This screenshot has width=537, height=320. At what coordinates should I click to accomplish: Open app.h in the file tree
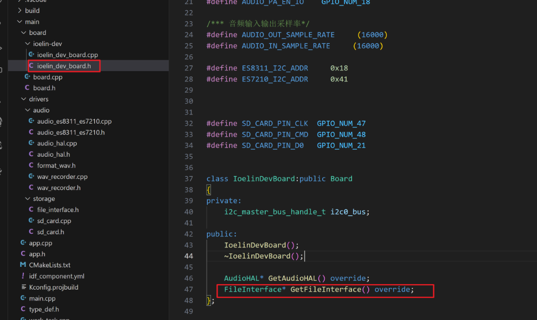click(37, 254)
